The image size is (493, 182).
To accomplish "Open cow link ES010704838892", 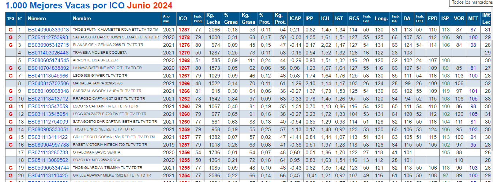I will [48, 68].
